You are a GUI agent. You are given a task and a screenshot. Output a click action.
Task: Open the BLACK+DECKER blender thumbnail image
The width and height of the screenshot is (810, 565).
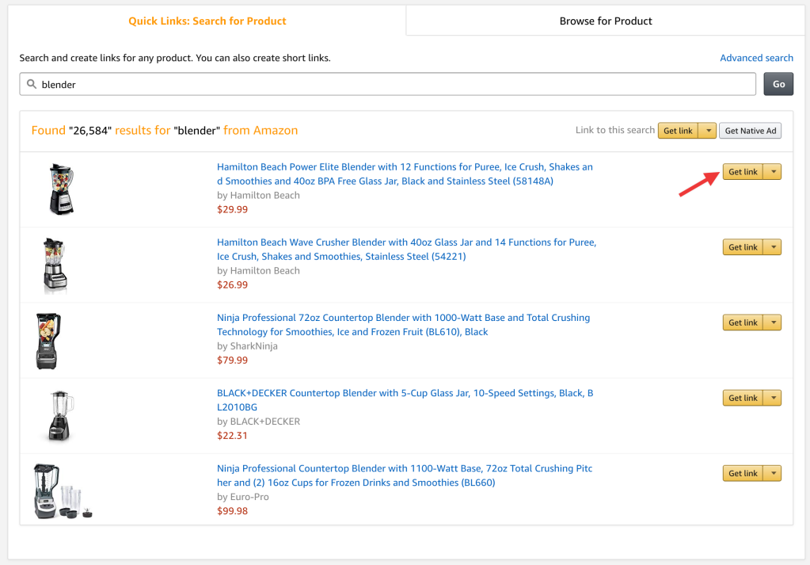pyautogui.click(x=60, y=416)
